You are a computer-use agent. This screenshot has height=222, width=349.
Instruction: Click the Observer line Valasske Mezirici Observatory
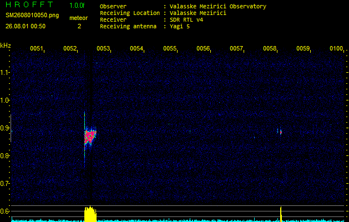[x=183, y=7]
